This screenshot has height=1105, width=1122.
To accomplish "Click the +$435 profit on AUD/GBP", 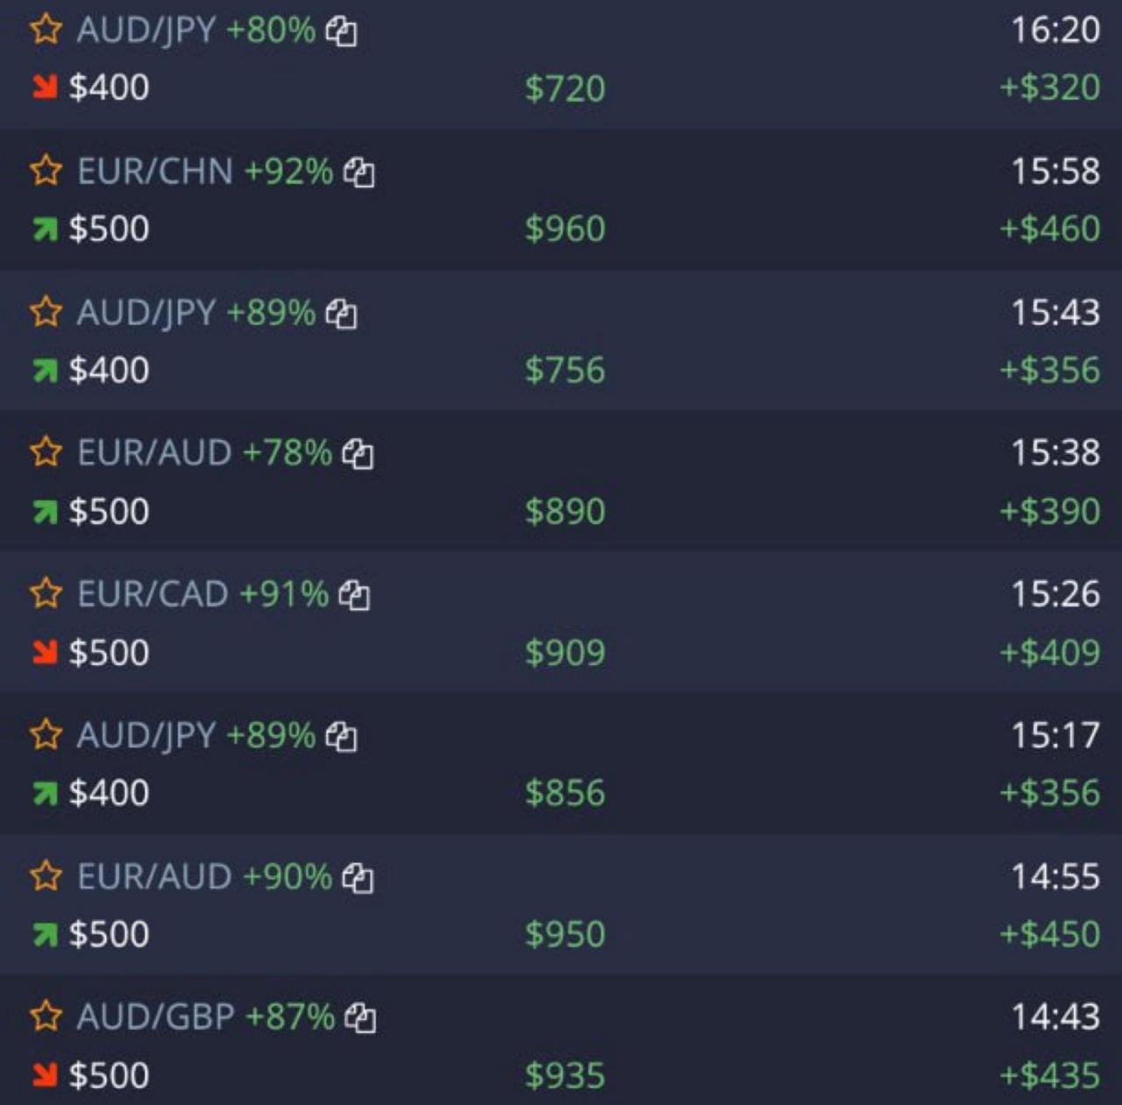I will 1050,1075.
